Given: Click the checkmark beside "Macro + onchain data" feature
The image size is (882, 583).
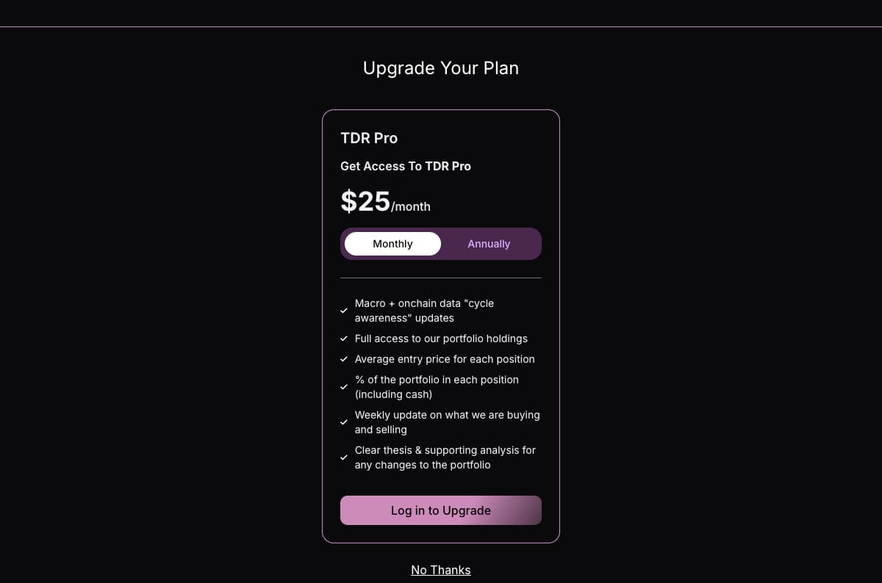Looking at the screenshot, I should click(344, 311).
